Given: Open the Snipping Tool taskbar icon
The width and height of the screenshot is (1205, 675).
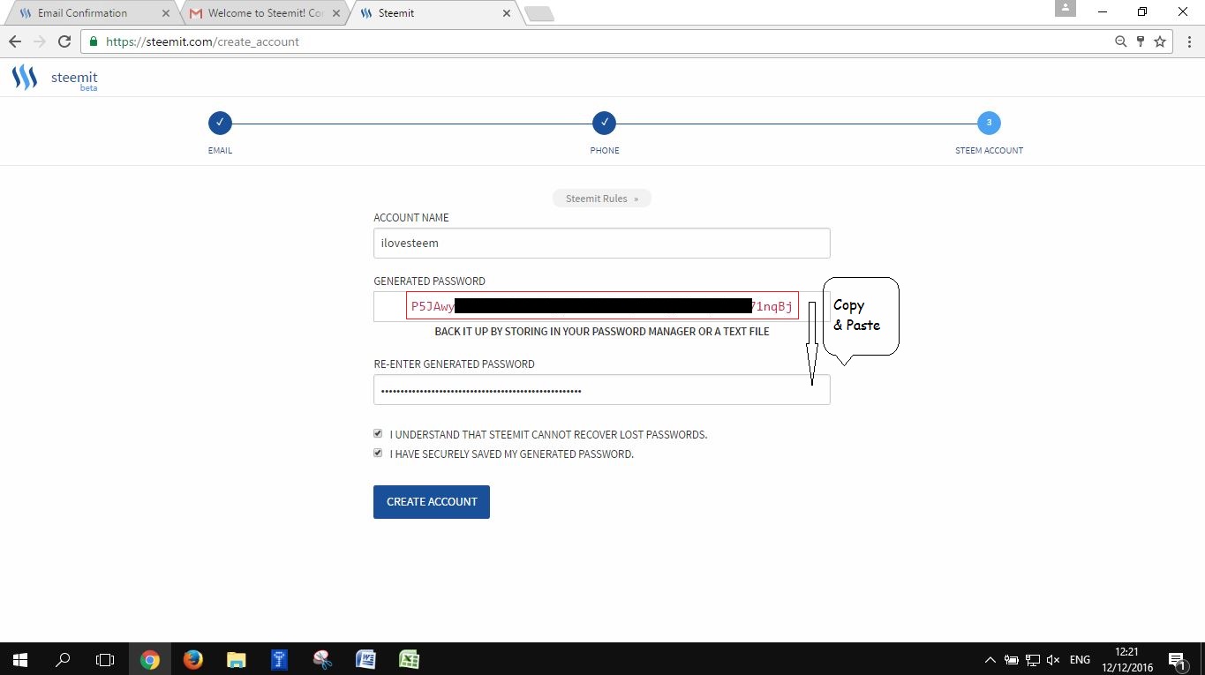Looking at the screenshot, I should coord(322,659).
